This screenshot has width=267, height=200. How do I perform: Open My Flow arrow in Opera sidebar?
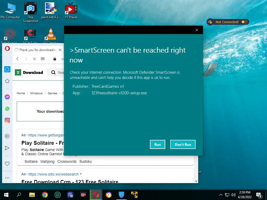click(7, 148)
